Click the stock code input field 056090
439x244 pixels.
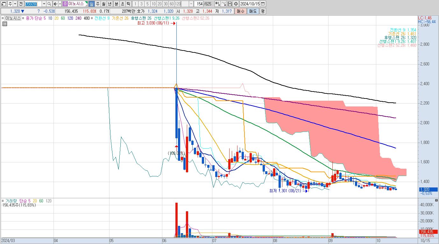point(33,4)
